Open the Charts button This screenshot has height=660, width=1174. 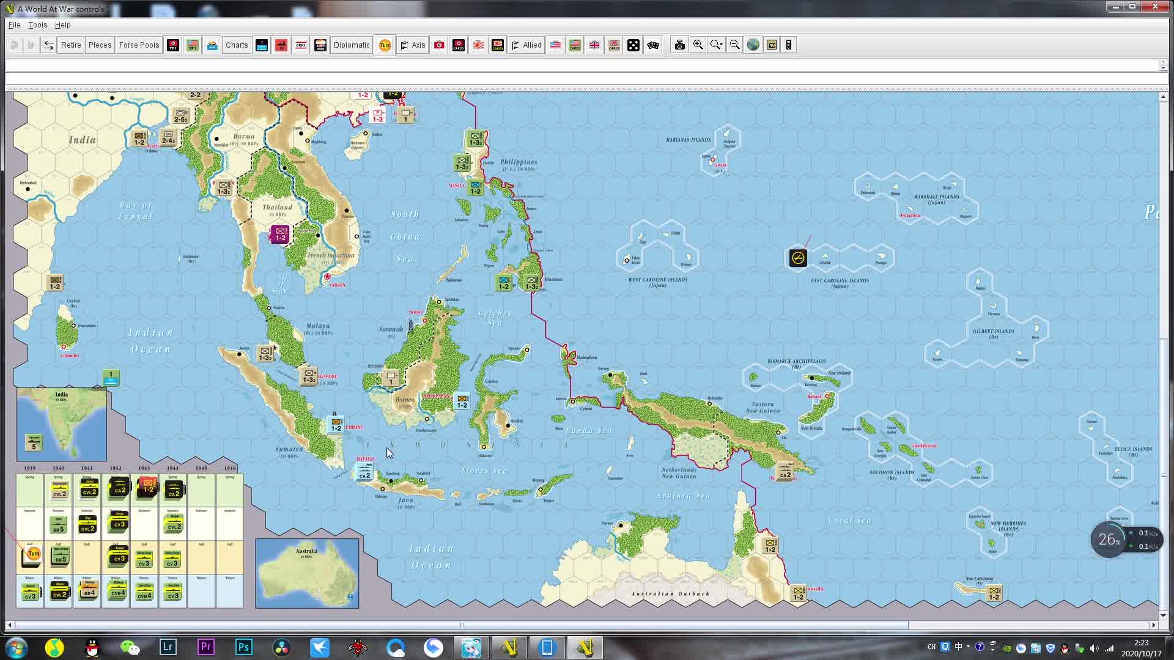[237, 45]
